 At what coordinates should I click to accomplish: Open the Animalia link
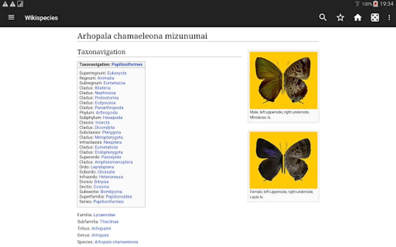106,78
